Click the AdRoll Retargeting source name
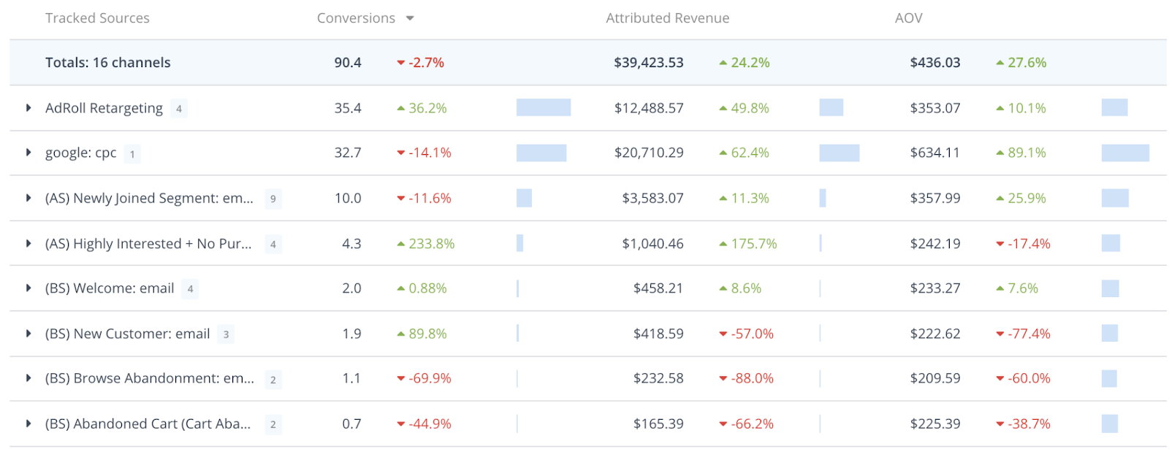The image size is (1169, 449). [104, 108]
